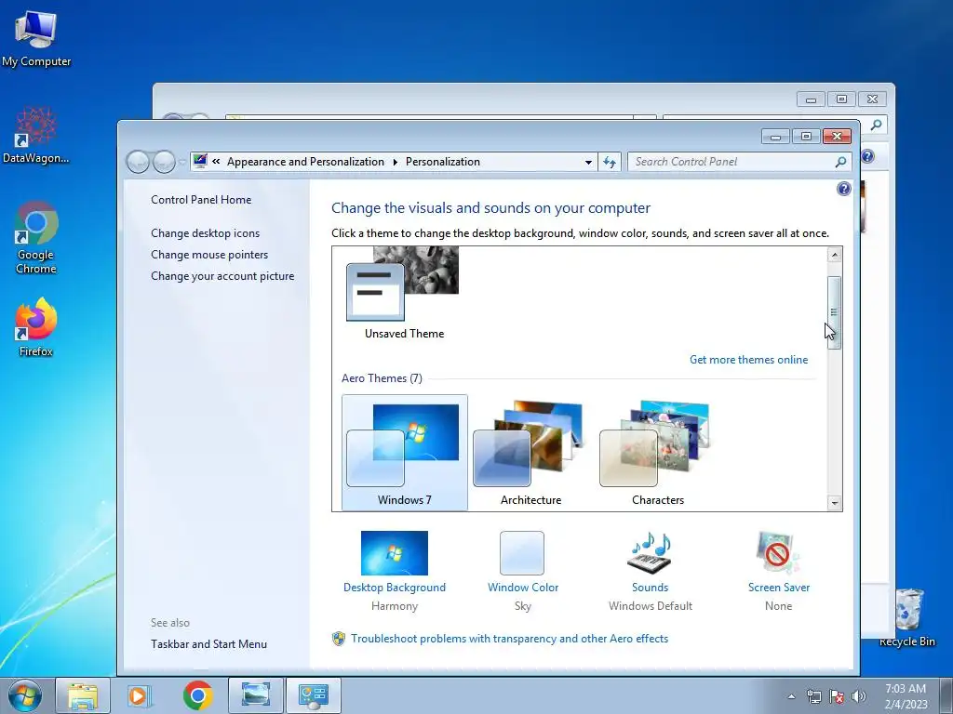Select the Control Panel taskbar button
Image resolution: width=953 pixels, height=714 pixels.
point(313,695)
